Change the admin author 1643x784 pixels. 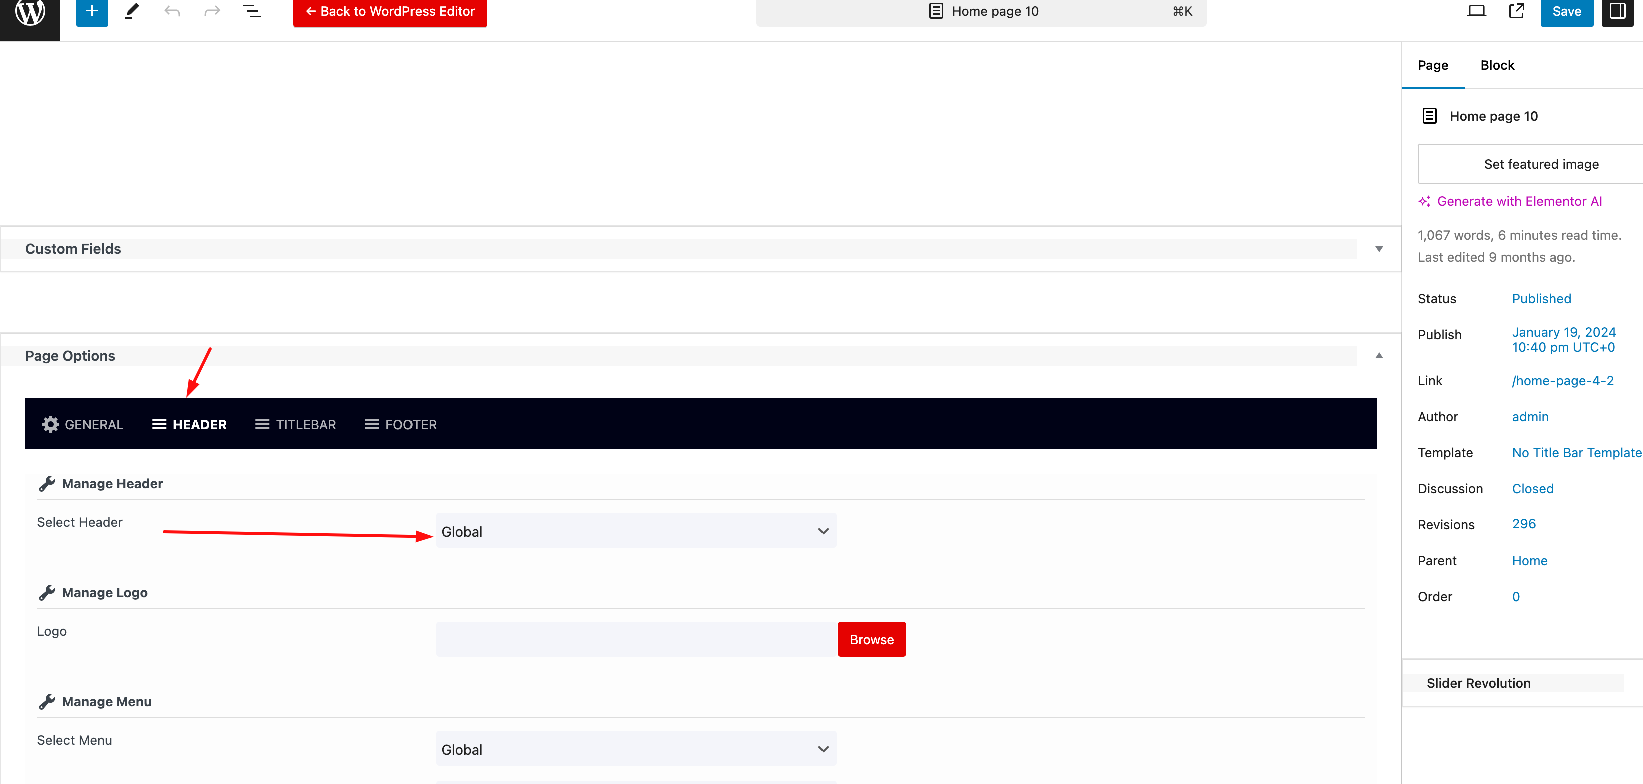point(1530,417)
